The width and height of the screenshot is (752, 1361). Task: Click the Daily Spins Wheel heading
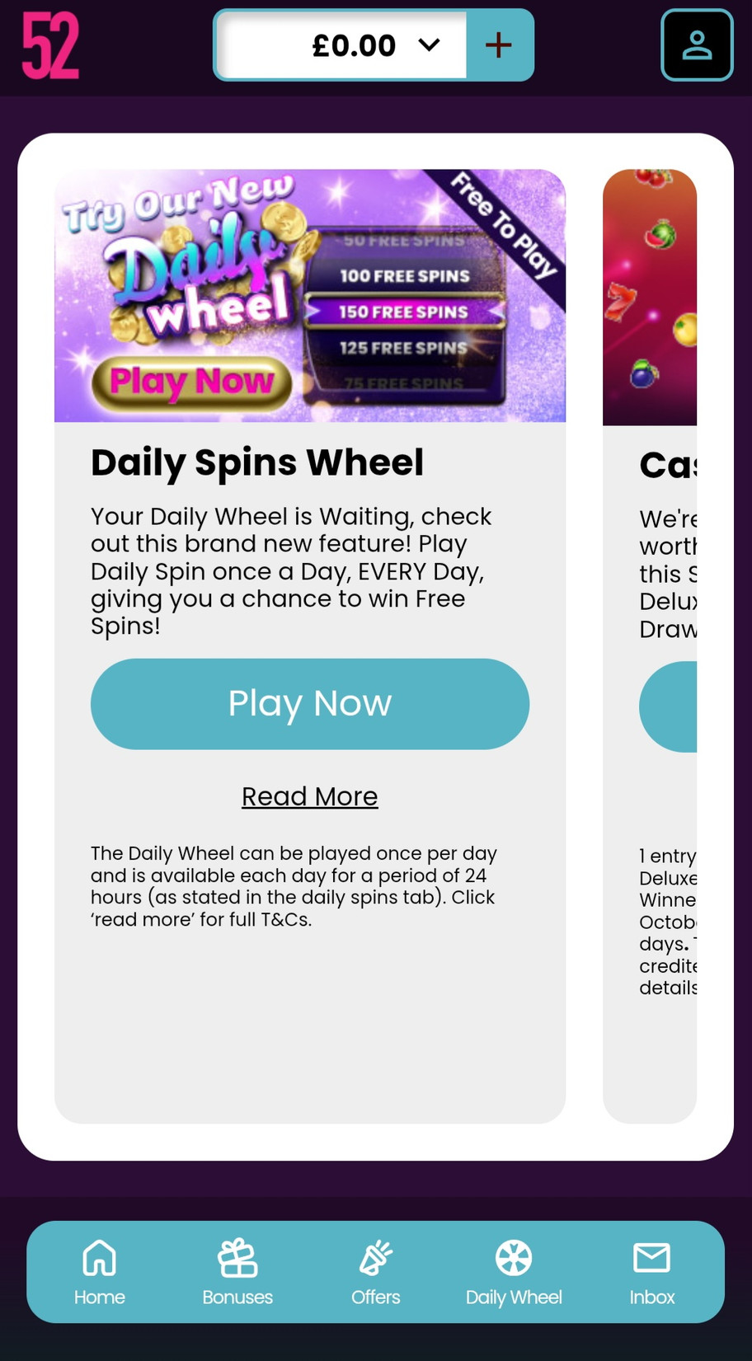(257, 462)
